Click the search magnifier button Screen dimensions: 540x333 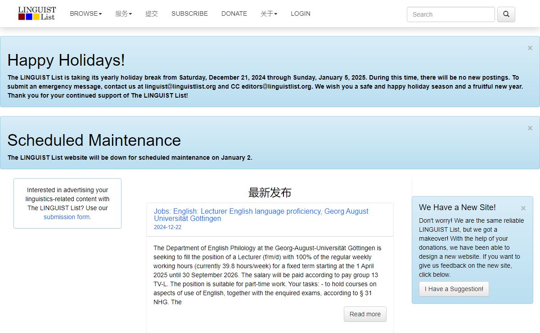506,14
